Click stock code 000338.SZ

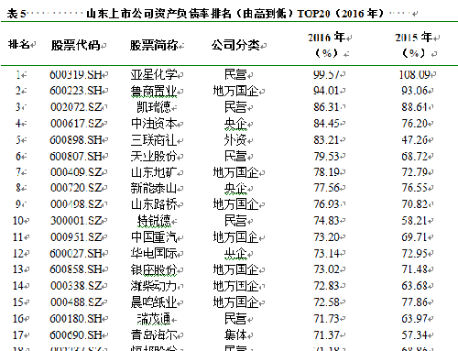pyautogui.click(x=76, y=286)
